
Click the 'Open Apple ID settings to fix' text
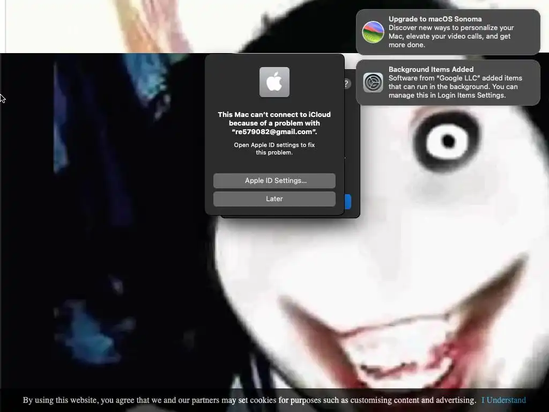pos(274,149)
